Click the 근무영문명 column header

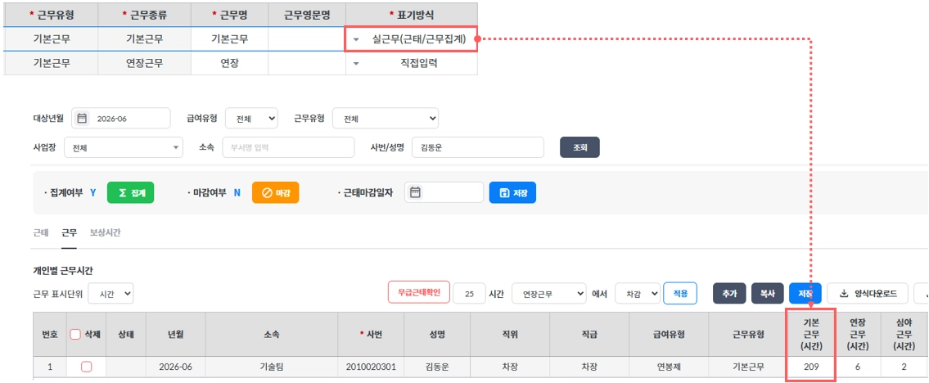click(x=307, y=15)
